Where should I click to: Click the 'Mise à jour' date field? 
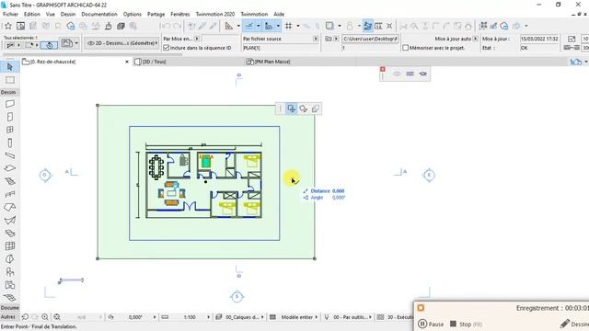(x=539, y=39)
